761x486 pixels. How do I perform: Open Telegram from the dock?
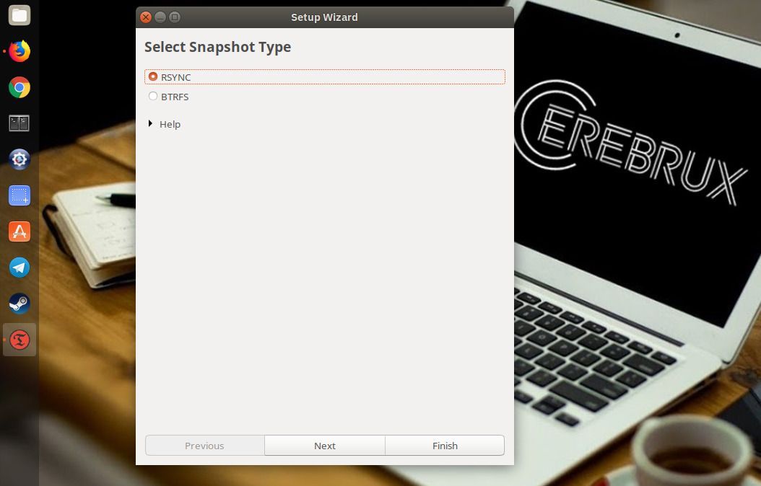[18, 267]
